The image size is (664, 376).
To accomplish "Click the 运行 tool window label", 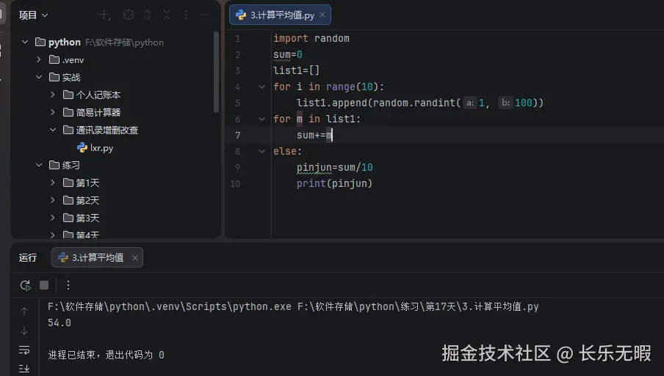I will tap(28, 258).
